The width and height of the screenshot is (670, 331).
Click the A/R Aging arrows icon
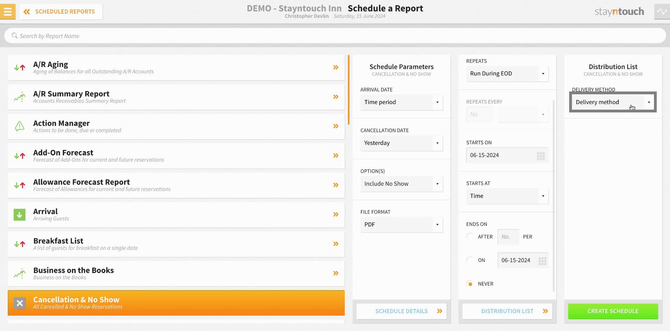20,67
